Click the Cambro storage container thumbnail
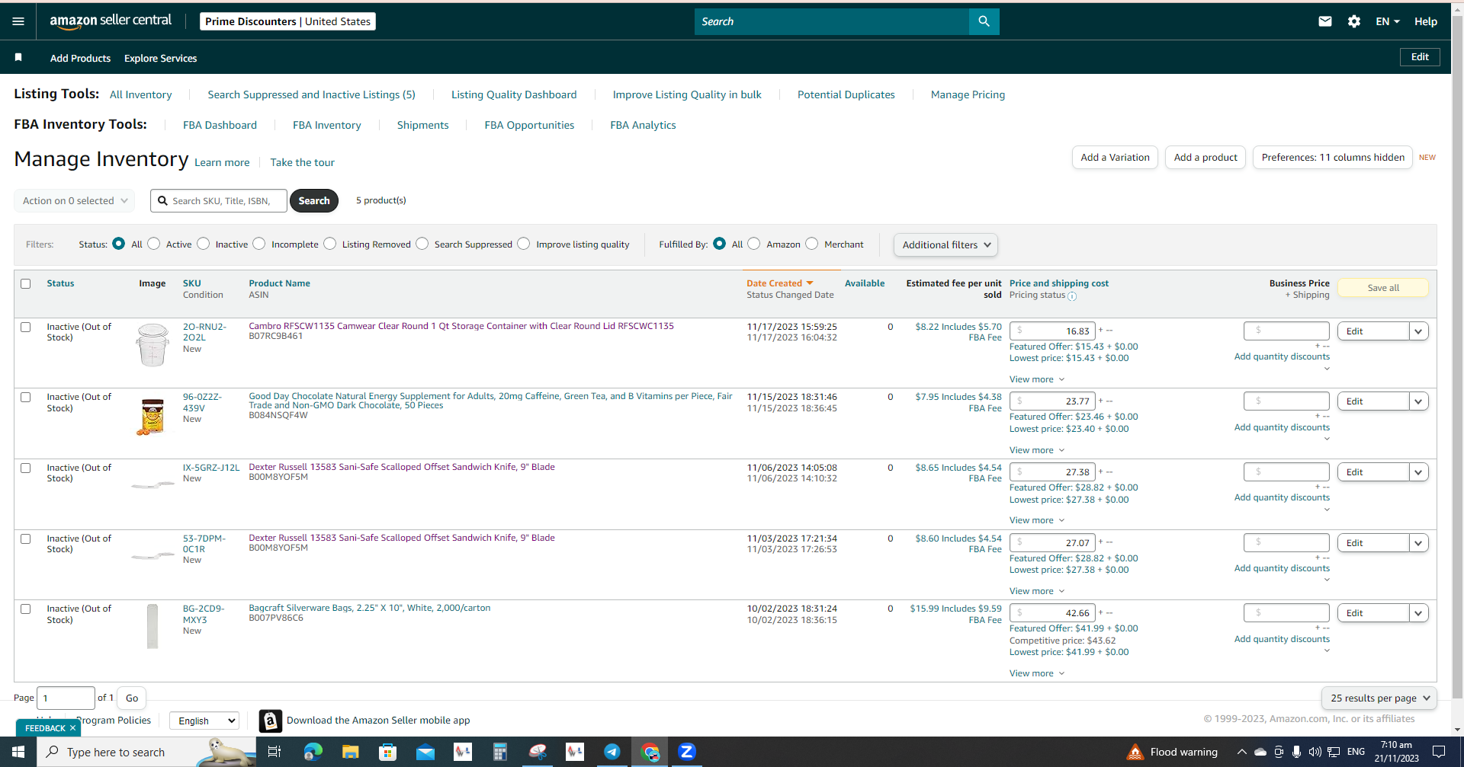The width and height of the screenshot is (1464, 767). pos(152,345)
